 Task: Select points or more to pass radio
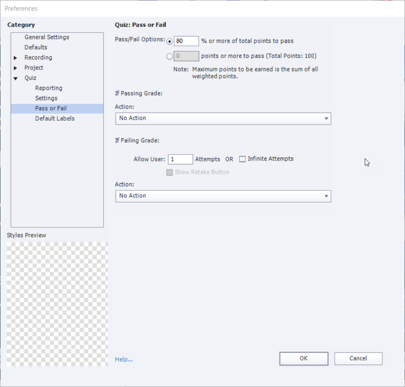pyautogui.click(x=170, y=57)
